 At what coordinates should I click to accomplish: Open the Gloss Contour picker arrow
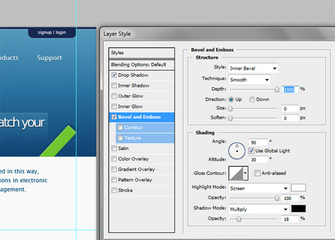tap(246, 173)
